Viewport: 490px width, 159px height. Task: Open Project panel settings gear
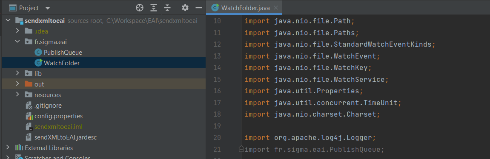[185, 8]
